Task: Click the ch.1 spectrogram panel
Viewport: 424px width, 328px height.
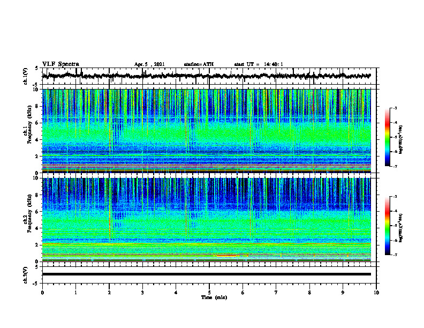Action: click(206, 131)
